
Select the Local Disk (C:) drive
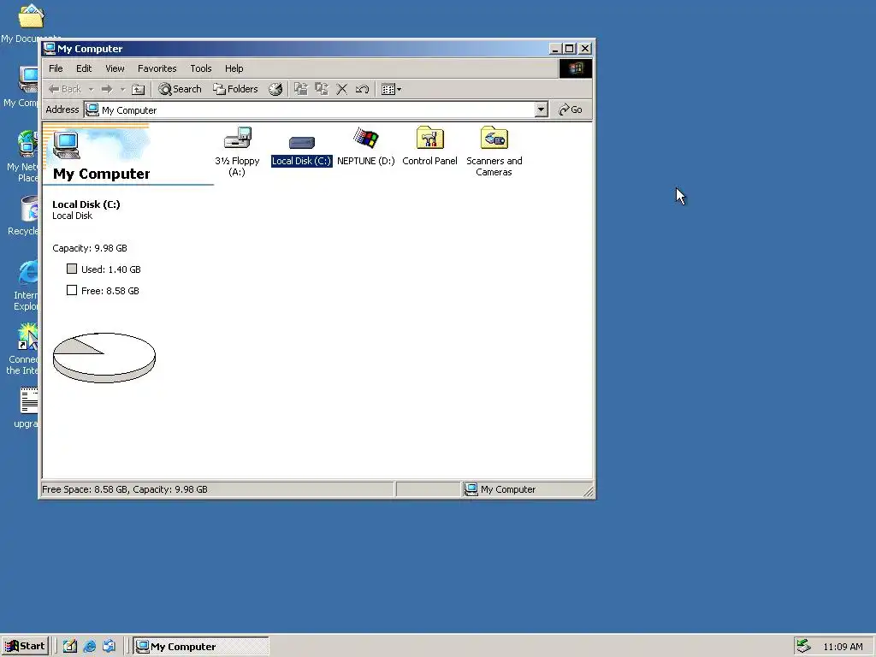click(302, 150)
